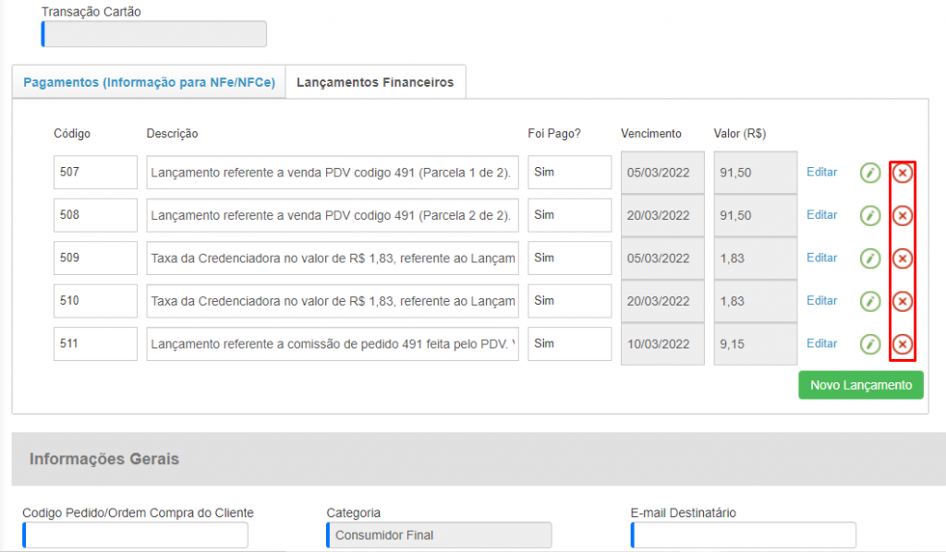
Task: Click Valor field showing 9,15
Action: (756, 343)
